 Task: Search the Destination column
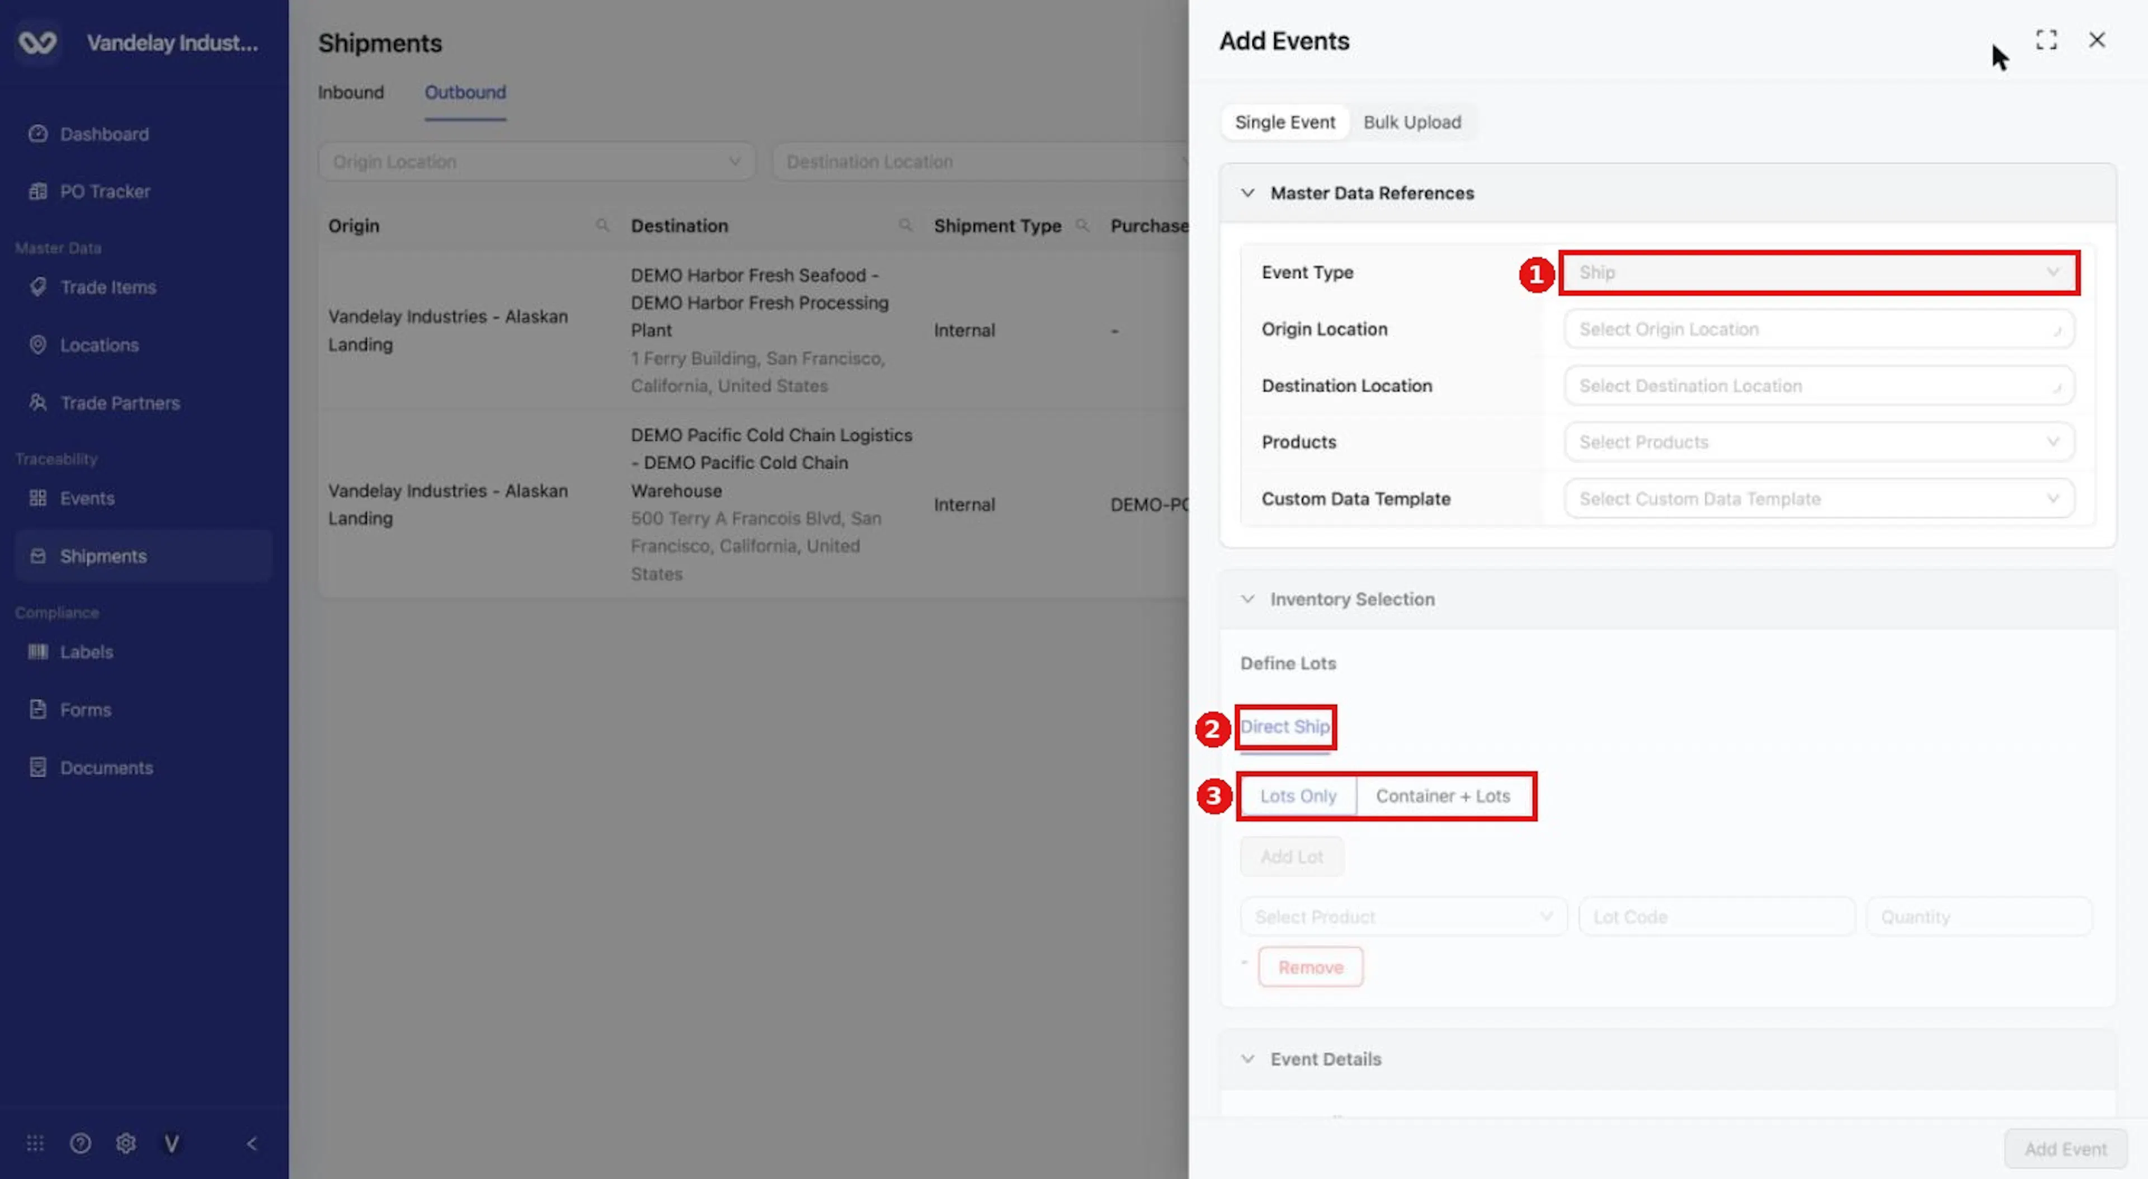[x=906, y=225]
